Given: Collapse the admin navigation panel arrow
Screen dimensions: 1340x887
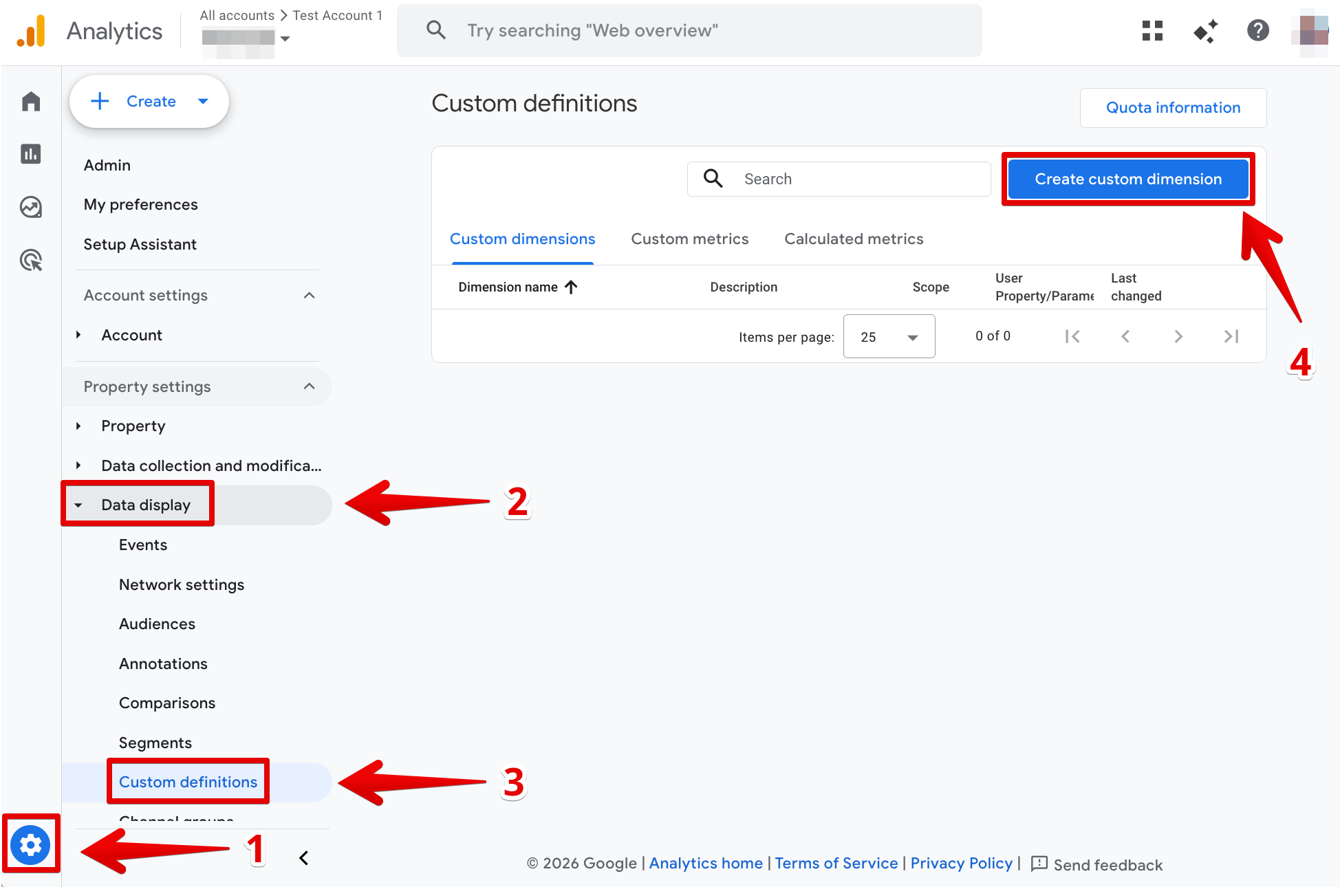Looking at the screenshot, I should (303, 858).
